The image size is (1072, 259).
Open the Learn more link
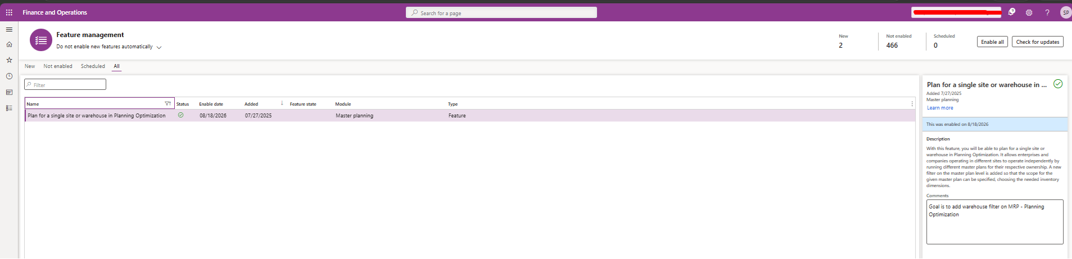click(940, 108)
